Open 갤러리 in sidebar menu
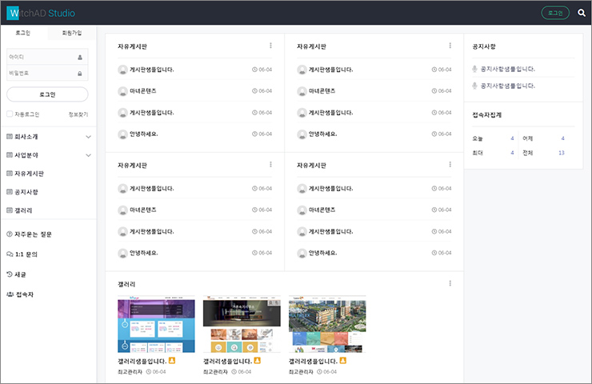 point(23,210)
